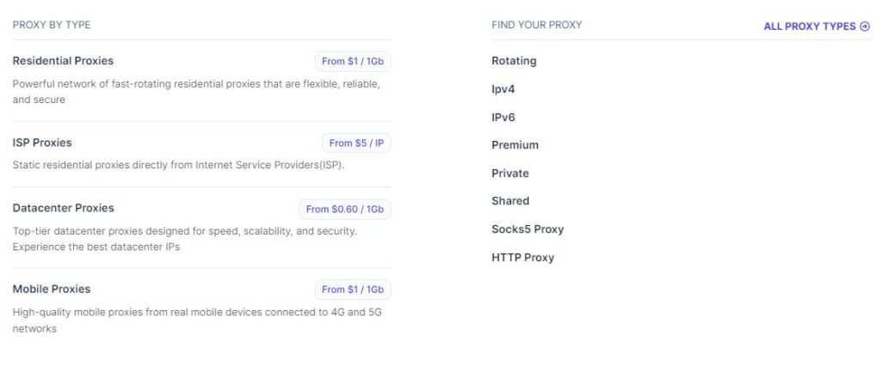Click the 4G and 5G mobile proxies description
Screen dimensions: 881x366
[197, 320]
